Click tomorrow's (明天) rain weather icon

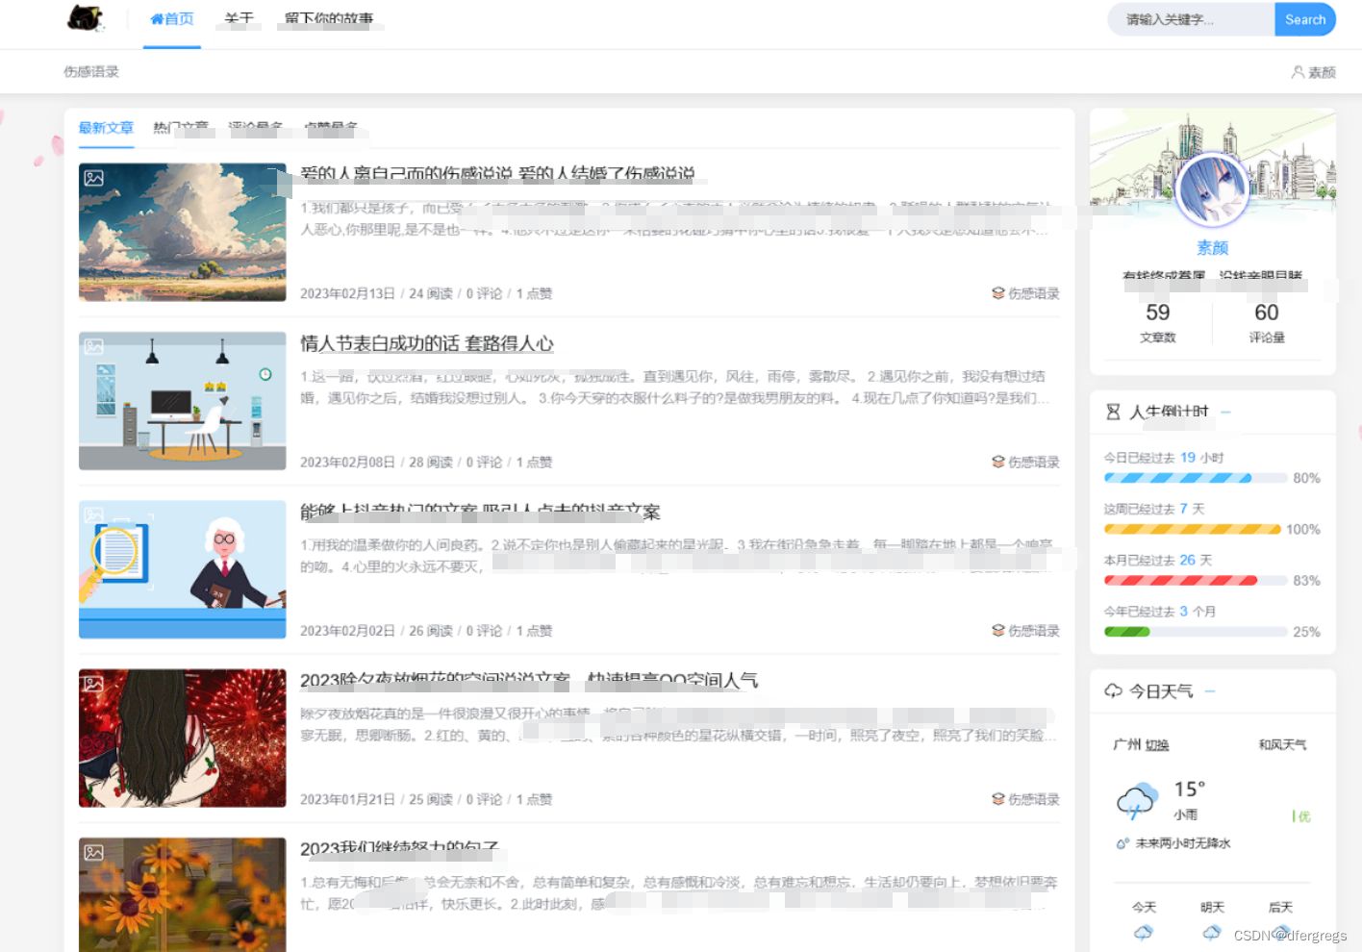[x=1212, y=932]
